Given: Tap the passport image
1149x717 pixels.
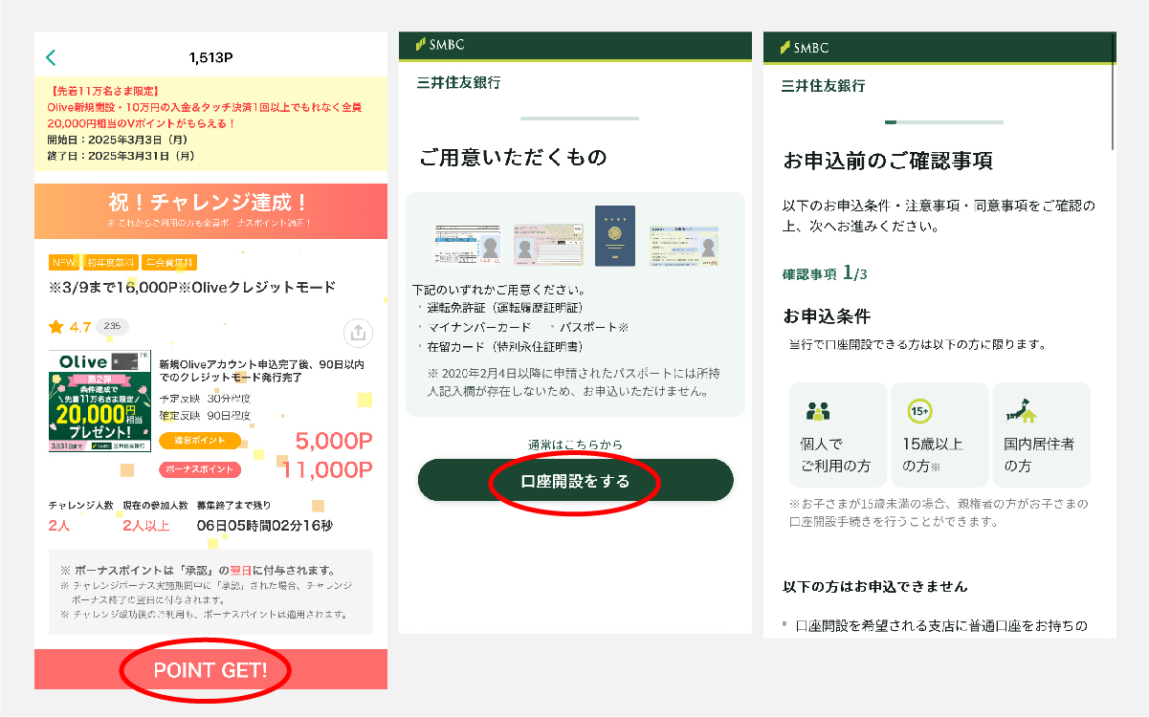Looking at the screenshot, I should (614, 236).
